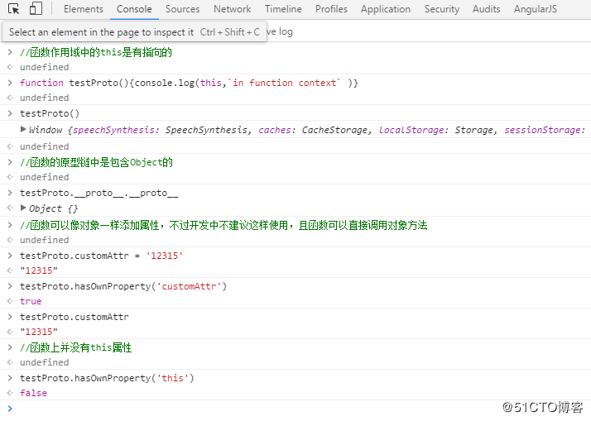Switch to the Elements tab
The width and height of the screenshot is (591, 421).
(84, 9)
